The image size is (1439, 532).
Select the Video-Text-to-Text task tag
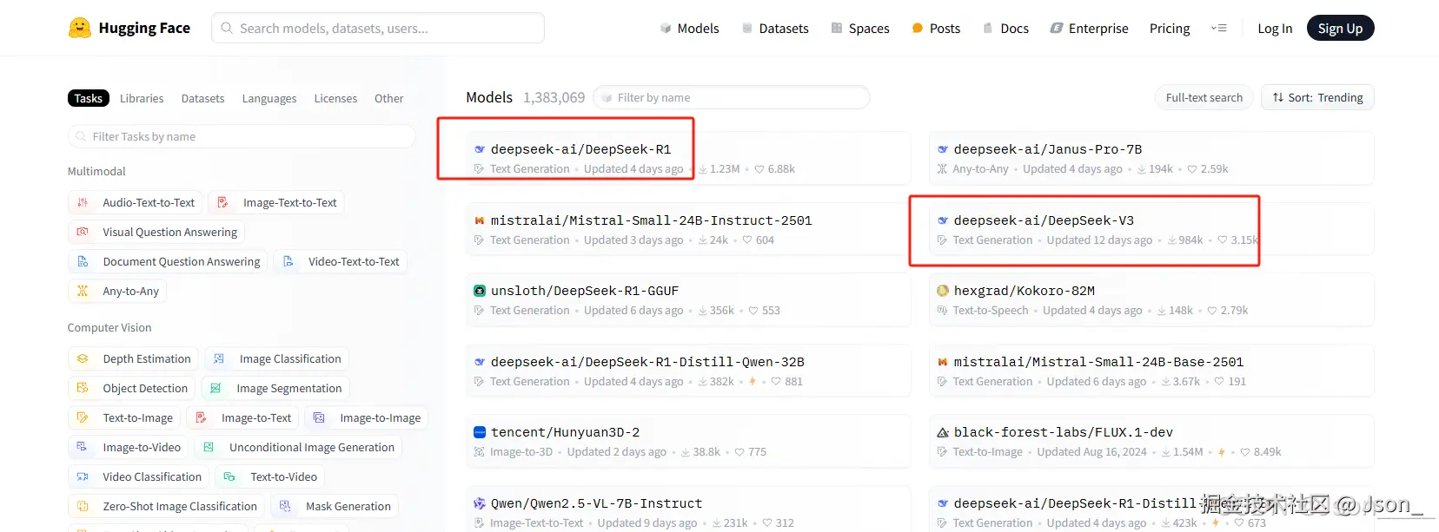coord(340,261)
